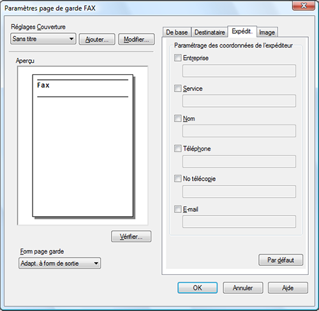Select the Expédit. tab
Screen dimensions: 319x311
(x=242, y=31)
